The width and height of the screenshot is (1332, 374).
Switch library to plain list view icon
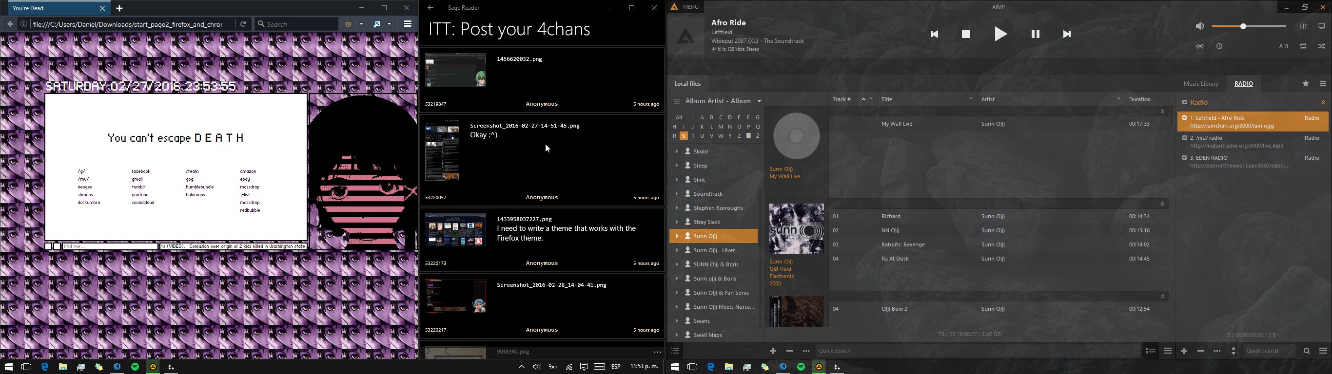(x=1168, y=351)
